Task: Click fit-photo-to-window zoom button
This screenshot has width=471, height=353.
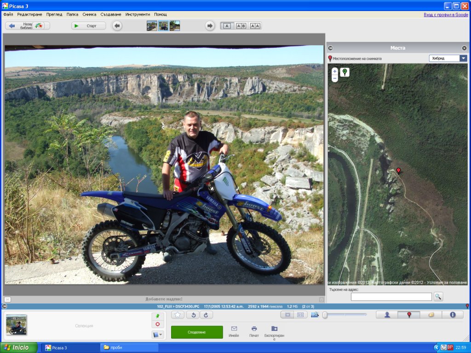Action: (x=287, y=314)
